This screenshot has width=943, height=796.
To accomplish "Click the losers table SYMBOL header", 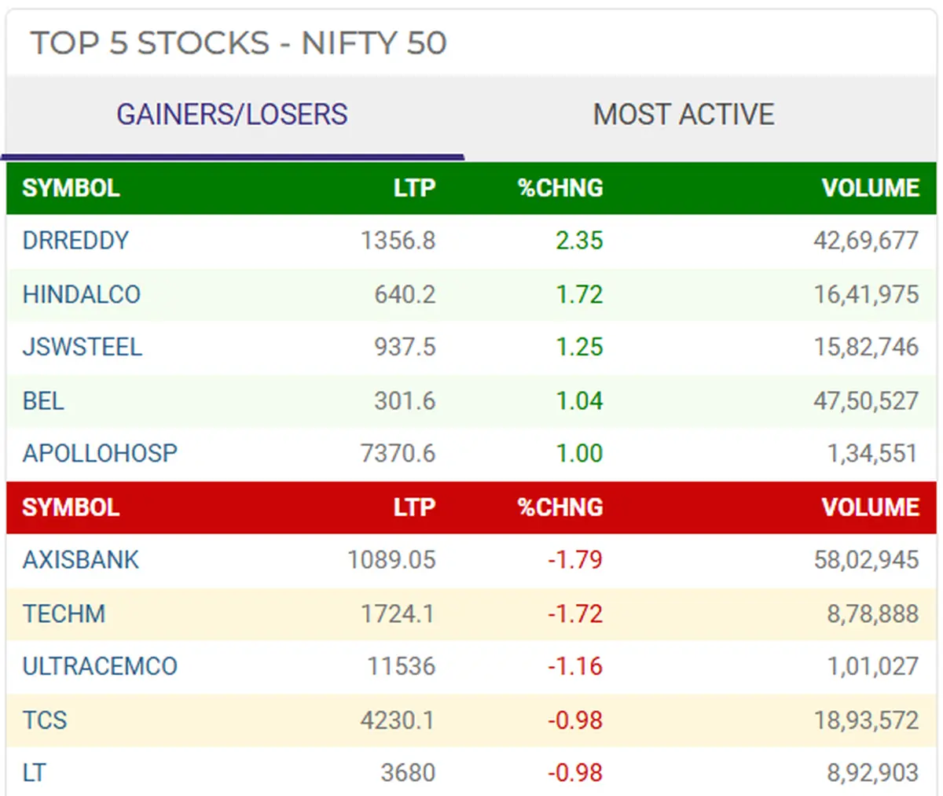I will tap(71, 507).
